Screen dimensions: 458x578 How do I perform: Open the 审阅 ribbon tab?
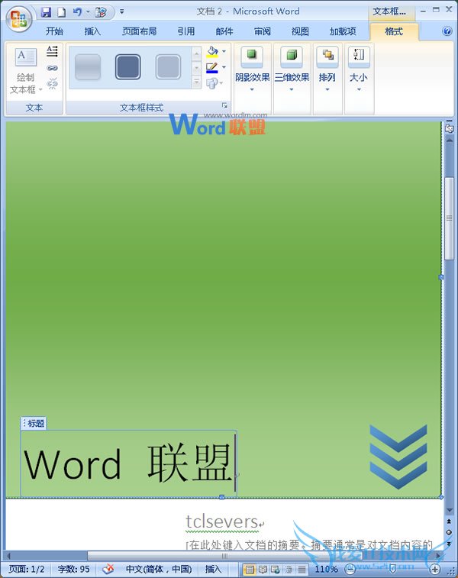[262, 32]
